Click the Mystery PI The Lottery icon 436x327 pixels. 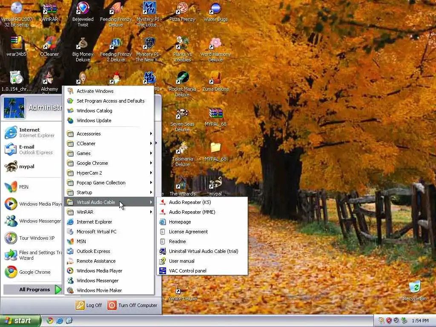[x=149, y=14]
